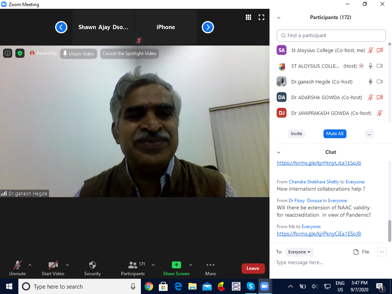Click the next video thumbnails arrow
Image resolution: width=392 pixels, height=294 pixels.
208,27
